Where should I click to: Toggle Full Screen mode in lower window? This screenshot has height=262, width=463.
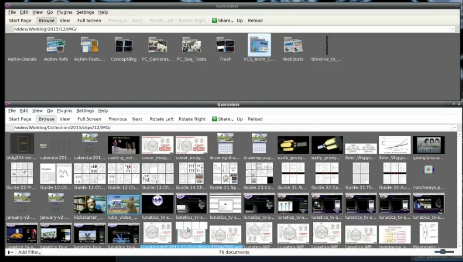pyautogui.click(x=89, y=119)
